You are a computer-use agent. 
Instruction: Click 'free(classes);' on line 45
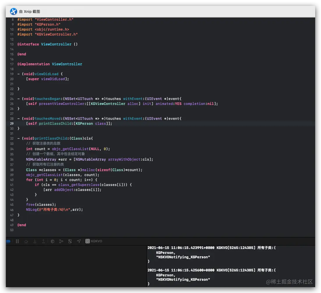(41, 205)
